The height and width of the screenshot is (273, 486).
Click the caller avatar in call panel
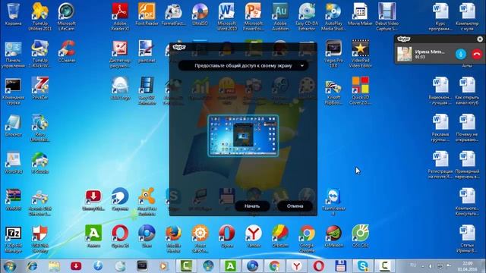coord(405,54)
